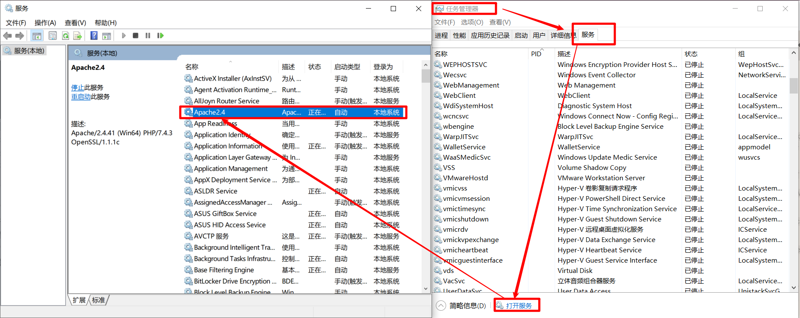Sort Task Manager services by 状态 column
The width and height of the screenshot is (800, 318).
point(691,54)
